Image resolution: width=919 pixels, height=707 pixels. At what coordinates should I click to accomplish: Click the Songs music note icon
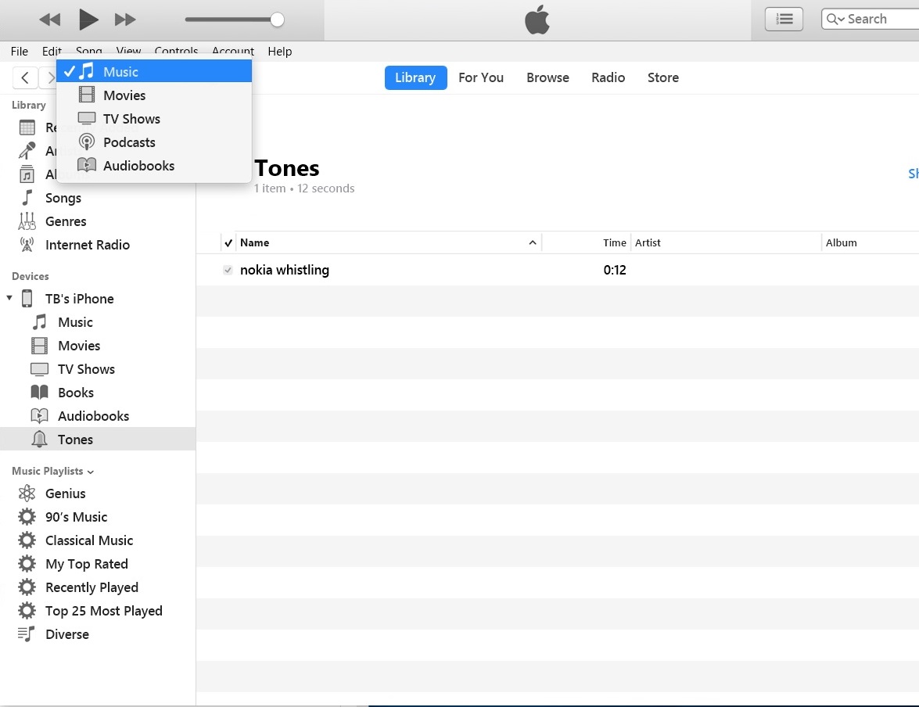tap(27, 198)
